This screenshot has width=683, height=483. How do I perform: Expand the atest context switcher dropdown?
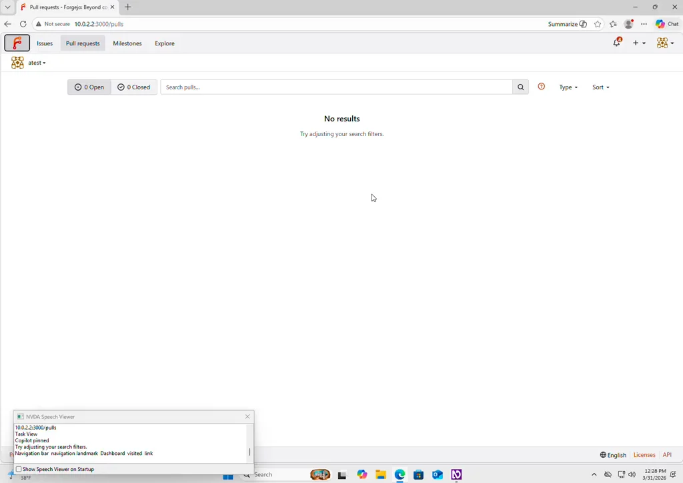[29, 63]
